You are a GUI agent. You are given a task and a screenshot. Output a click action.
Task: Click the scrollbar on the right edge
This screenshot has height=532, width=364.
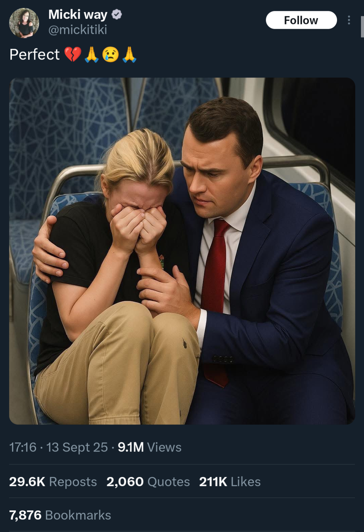click(x=362, y=27)
